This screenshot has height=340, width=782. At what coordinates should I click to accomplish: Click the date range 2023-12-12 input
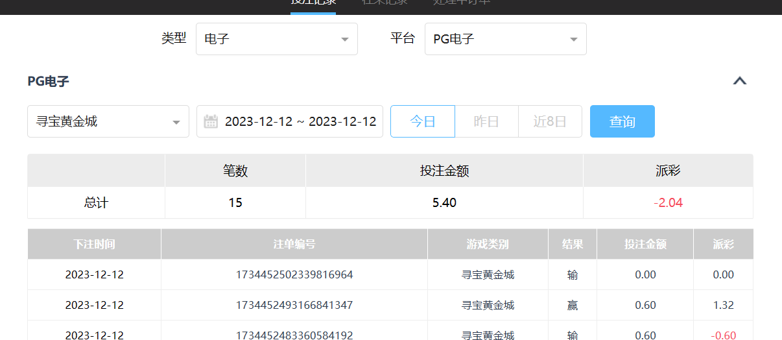click(x=300, y=121)
